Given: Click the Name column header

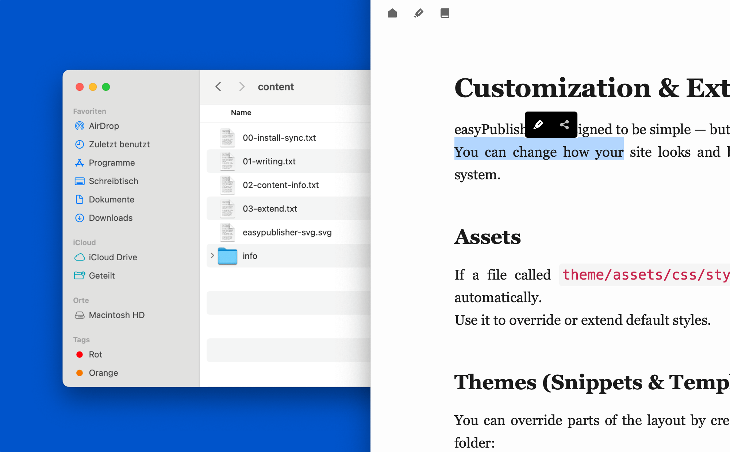Looking at the screenshot, I should [x=241, y=113].
